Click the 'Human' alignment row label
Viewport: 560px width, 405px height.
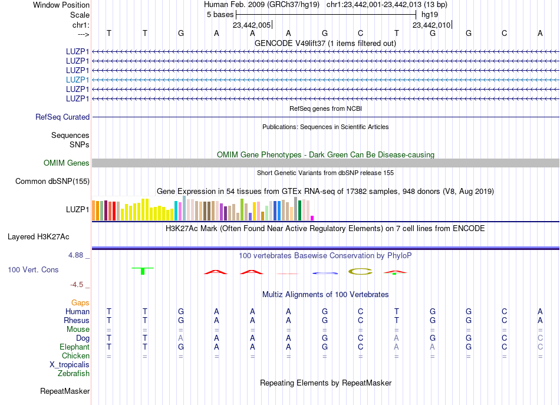pyautogui.click(x=77, y=311)
